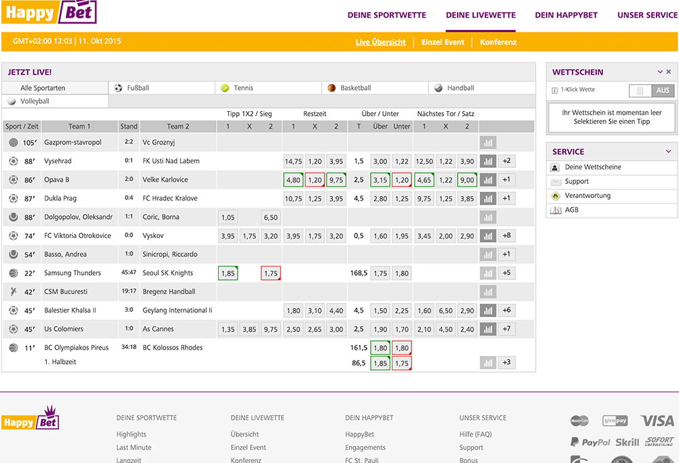The image size is (679, 463).
Task: Open UNSER SERVICE menu
Action: tap(648, 15)
